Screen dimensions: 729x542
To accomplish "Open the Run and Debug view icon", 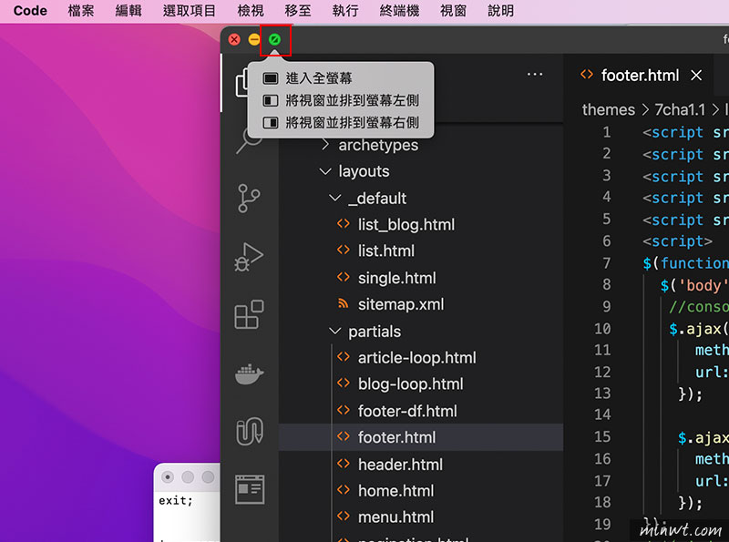I will [x=249, y=257].
